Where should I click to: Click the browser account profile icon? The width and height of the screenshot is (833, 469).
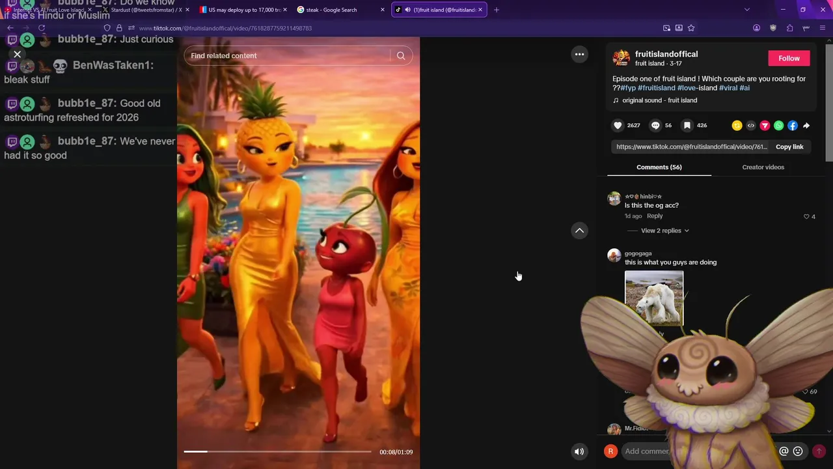756,28
